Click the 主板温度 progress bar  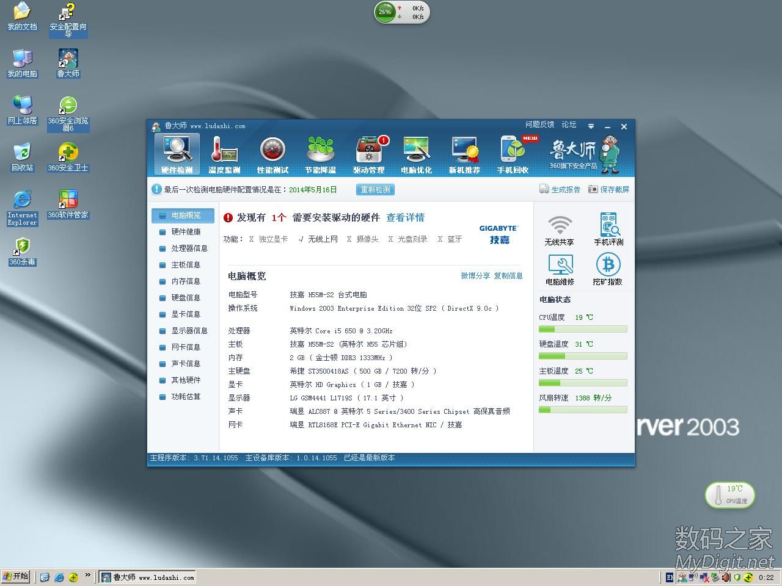click(583, 383)
